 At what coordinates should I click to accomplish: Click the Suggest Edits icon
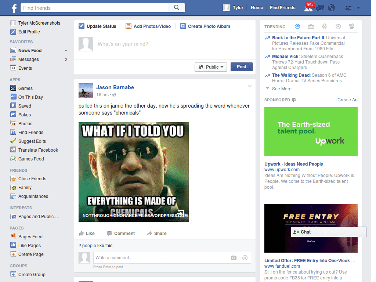tap(13, 141)
